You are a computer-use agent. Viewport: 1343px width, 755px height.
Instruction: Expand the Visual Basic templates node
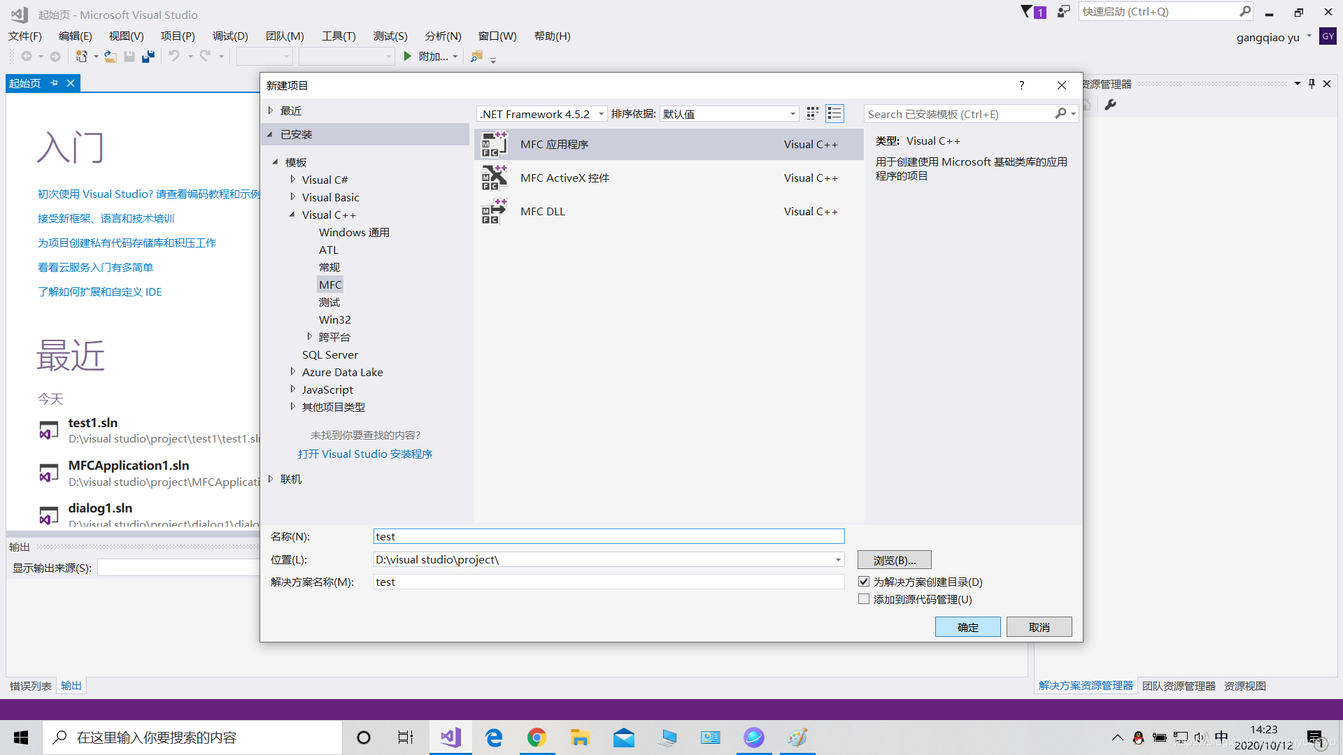coord(292,197)
